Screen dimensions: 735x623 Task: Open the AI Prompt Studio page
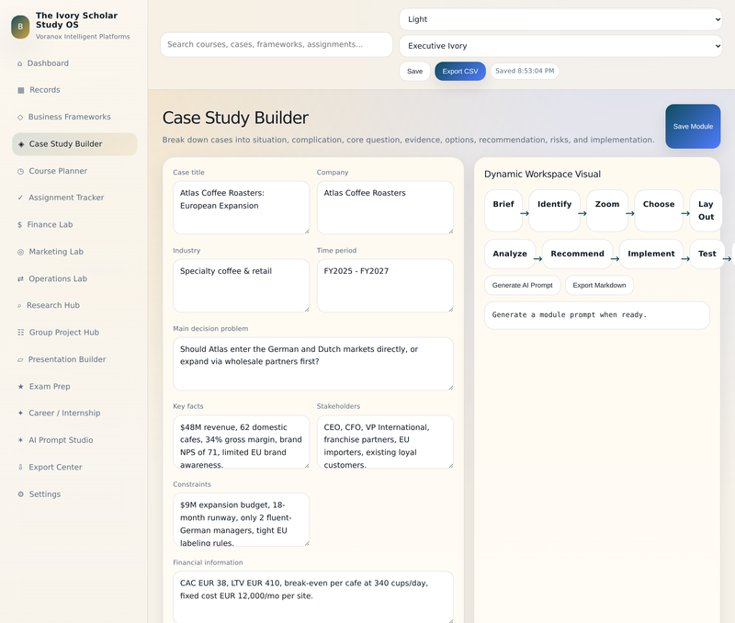tap(74, 440)
